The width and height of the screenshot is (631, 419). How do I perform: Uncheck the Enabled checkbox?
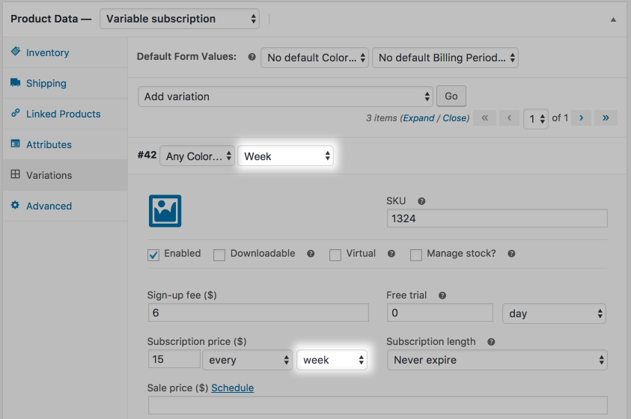pyautogui.click(x=153, y=255)
